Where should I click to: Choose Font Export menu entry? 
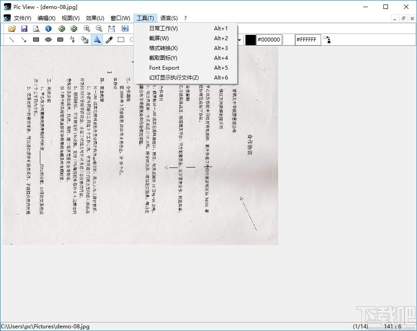pyautogui.click(x=185, y=67)
